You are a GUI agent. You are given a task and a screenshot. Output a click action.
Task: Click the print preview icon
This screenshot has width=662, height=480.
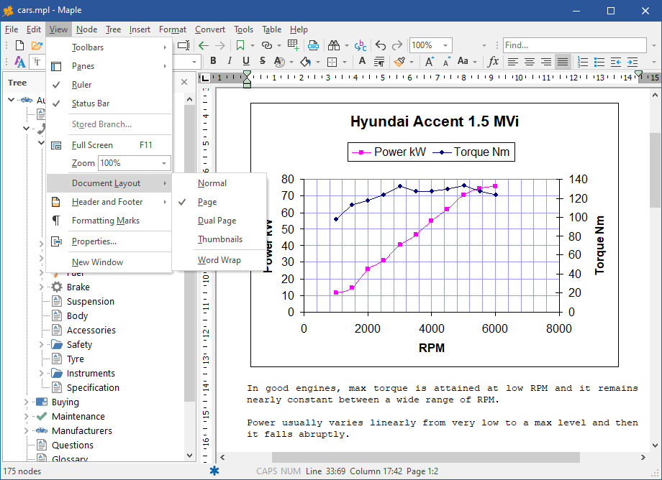tap(313, 45)
